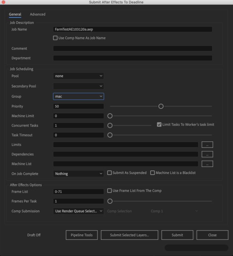Click the Pipeline Tools button
The height and width of the screenshot is (256, 233).
[x=82, y=235]
